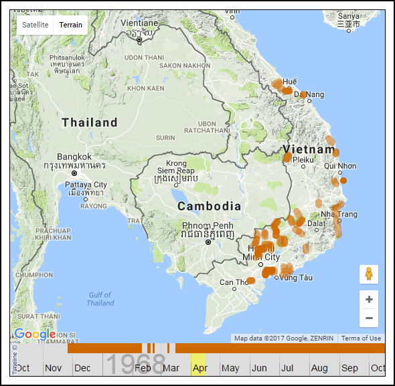
Task: Click the SURIN province label
Action: coord(165,138)
